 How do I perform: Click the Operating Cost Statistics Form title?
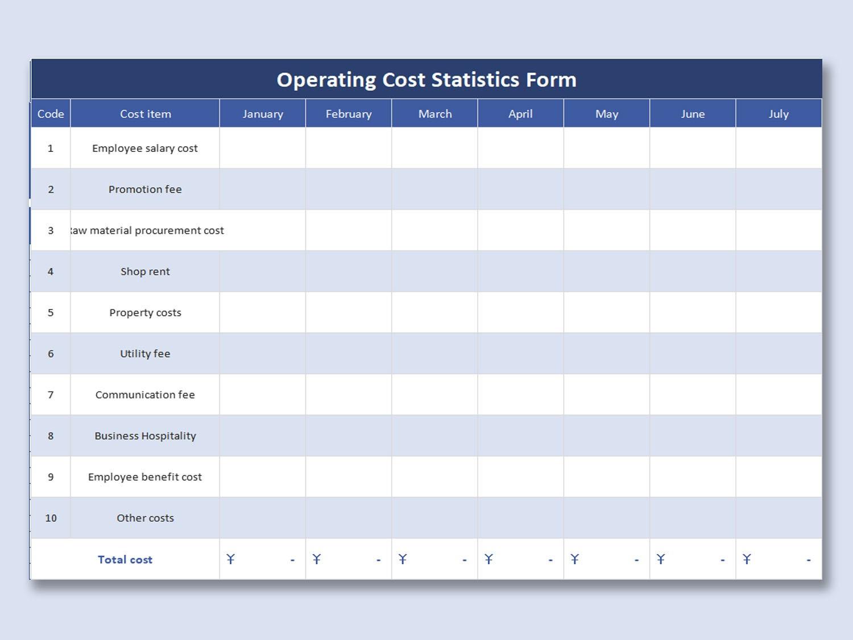click(x=426, y=80)
